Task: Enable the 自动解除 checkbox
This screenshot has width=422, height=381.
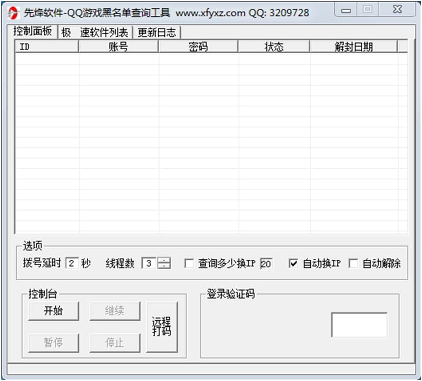Action: click(x=353, y=263)
